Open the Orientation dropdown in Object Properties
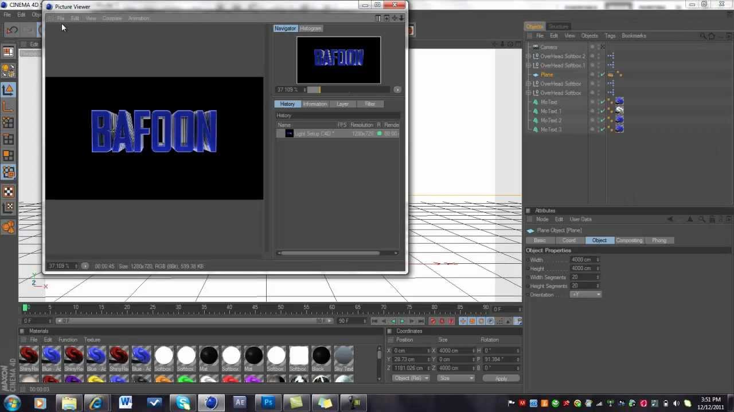This screenshot has width=734, height=412. [x=585, y=295]
